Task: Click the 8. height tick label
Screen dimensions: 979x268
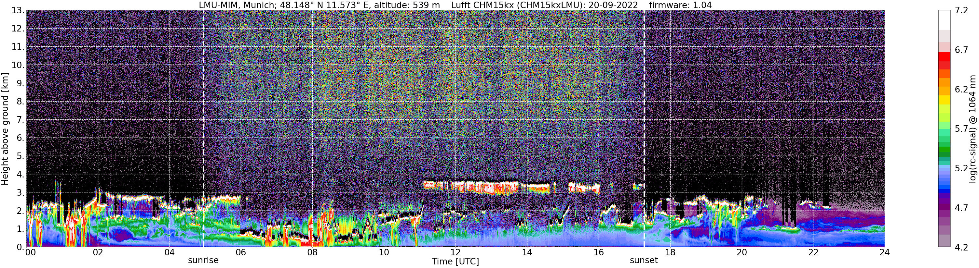Action: (20, 102)
